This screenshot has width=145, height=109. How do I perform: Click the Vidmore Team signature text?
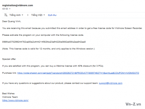[x=10, y=97]
